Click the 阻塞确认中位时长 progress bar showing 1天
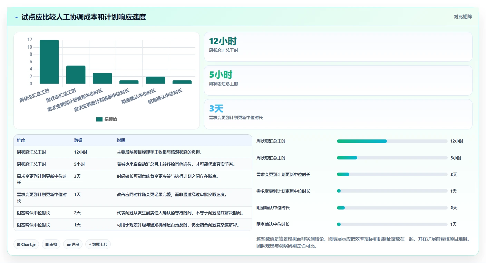The image size is (486, 263). pos(392,224)
